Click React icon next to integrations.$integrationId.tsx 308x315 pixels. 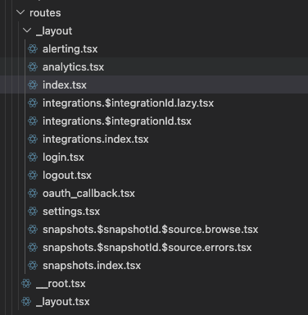[x=33, y=121]
